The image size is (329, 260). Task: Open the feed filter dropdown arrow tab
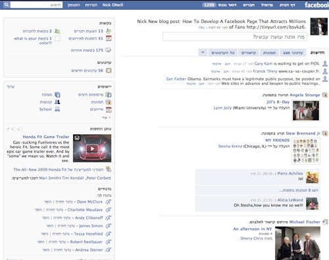[203, 53]
